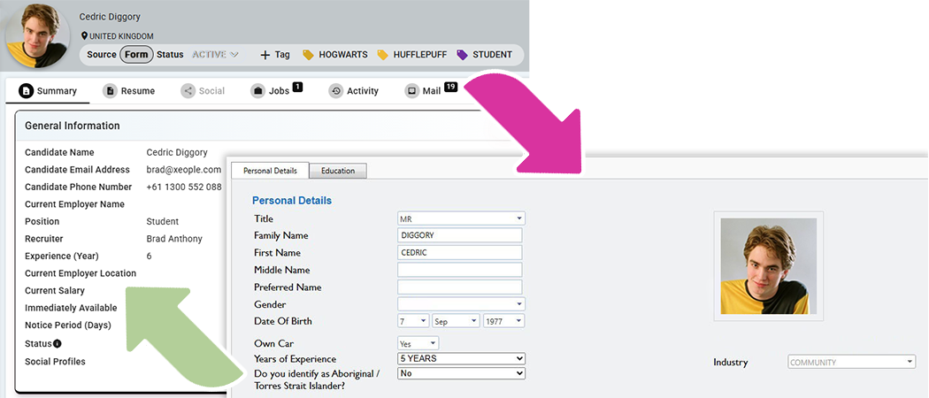Open the Mail tab
Screen dimensions: 929x398
[x=431, y=90]
